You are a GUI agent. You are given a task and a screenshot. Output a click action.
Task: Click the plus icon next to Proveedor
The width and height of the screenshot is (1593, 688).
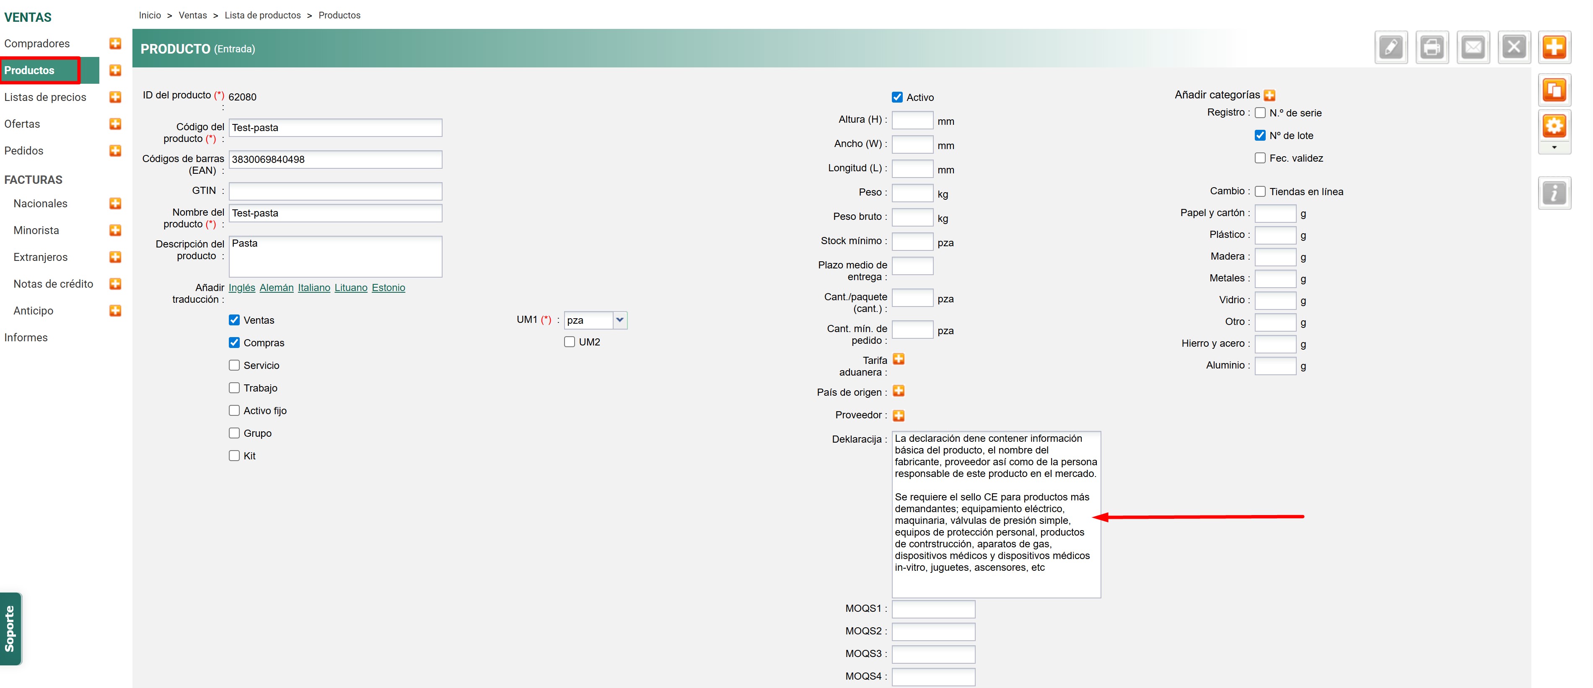click(899, 415)
